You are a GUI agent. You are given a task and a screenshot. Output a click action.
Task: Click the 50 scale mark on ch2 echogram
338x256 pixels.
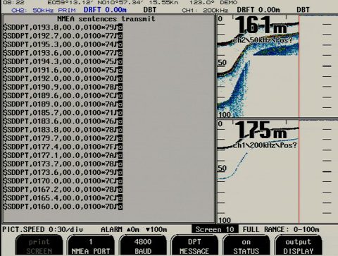click(222, 63)
